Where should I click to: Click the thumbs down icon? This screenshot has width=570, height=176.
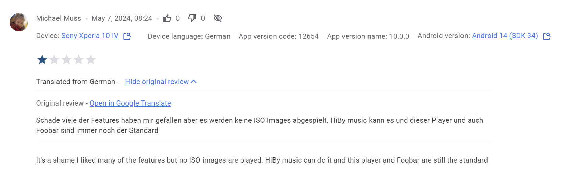click(192, 18)
